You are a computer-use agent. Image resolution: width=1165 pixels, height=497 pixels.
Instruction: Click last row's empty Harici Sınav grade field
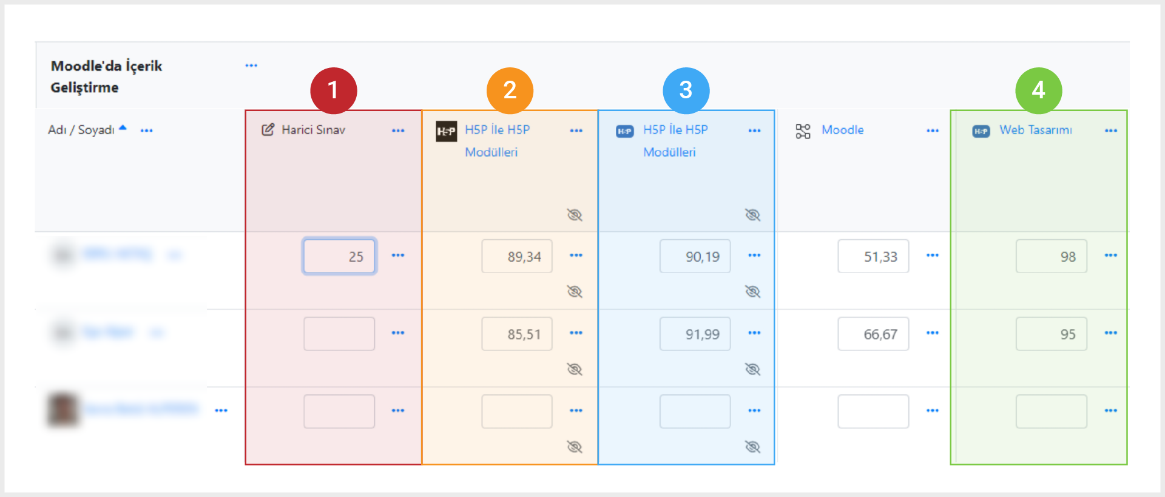[339, 411]
